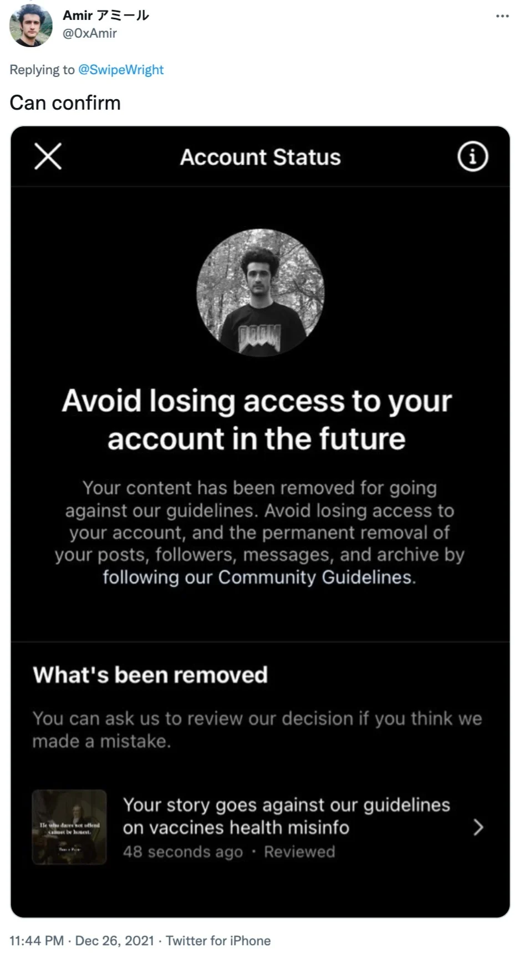Open the @0xAmir handle profile

[x=90, y=33]
